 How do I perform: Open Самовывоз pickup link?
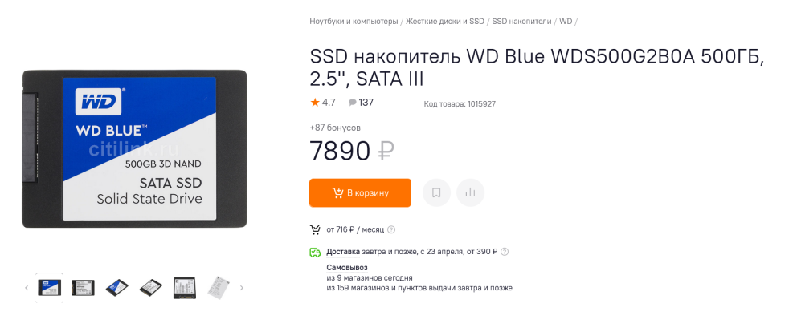pos(347,267)
